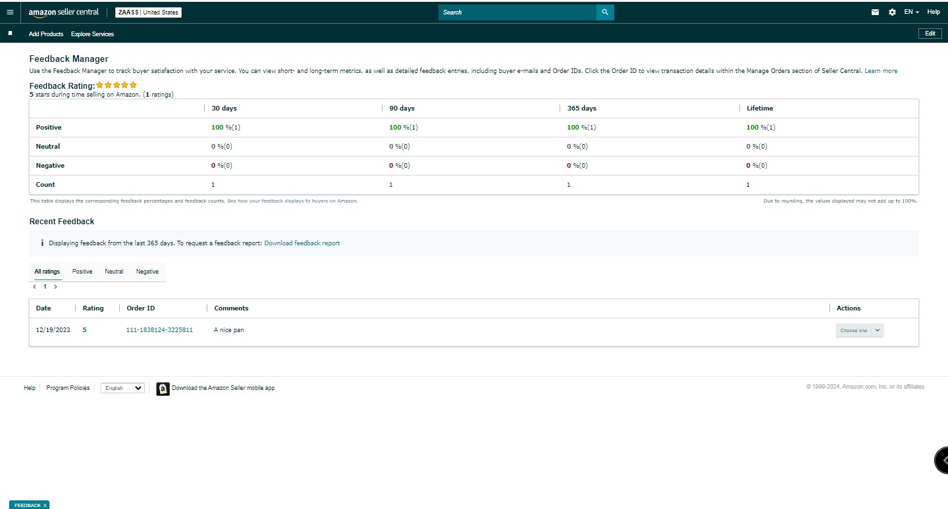Click the A nice pan comment

(229, 330)
